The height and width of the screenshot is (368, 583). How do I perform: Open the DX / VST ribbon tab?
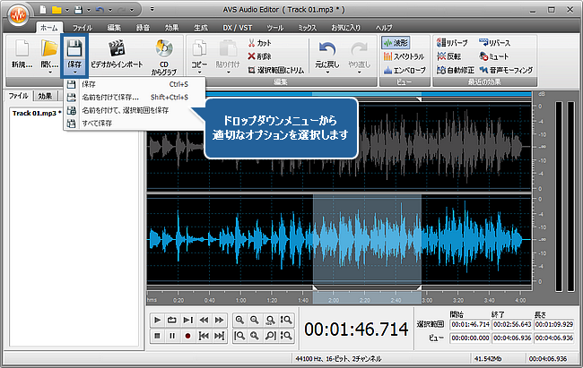237,28
